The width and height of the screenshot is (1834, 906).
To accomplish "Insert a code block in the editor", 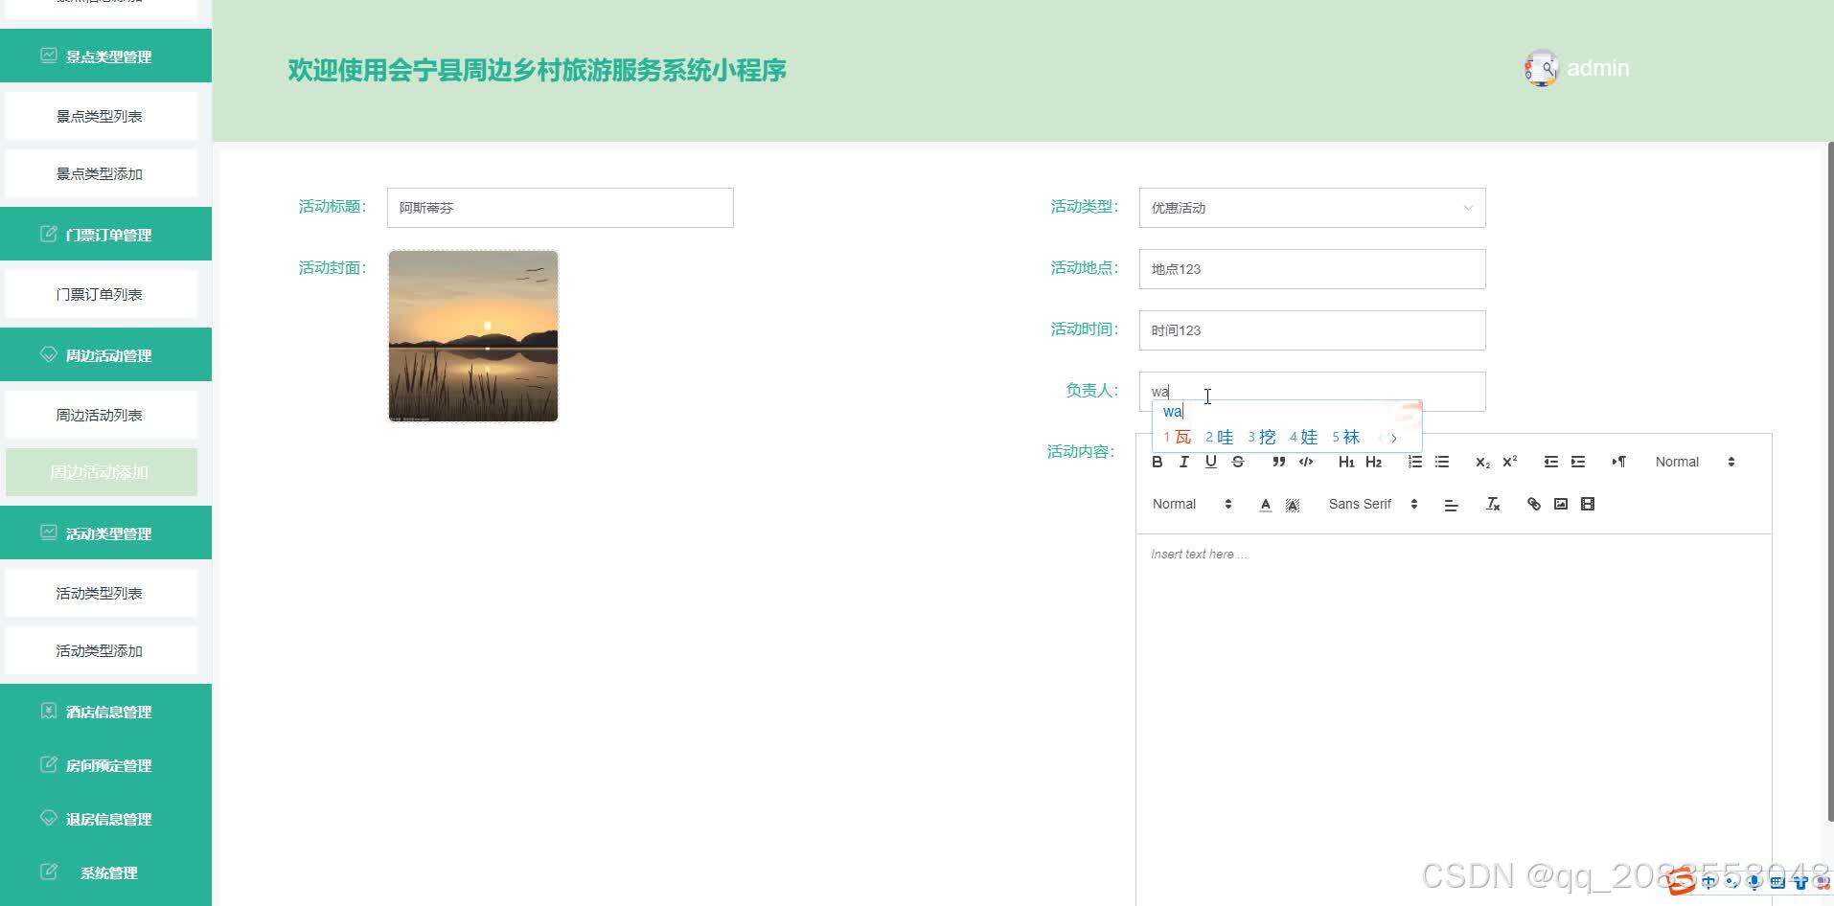I will click(x=1305, y=462).
